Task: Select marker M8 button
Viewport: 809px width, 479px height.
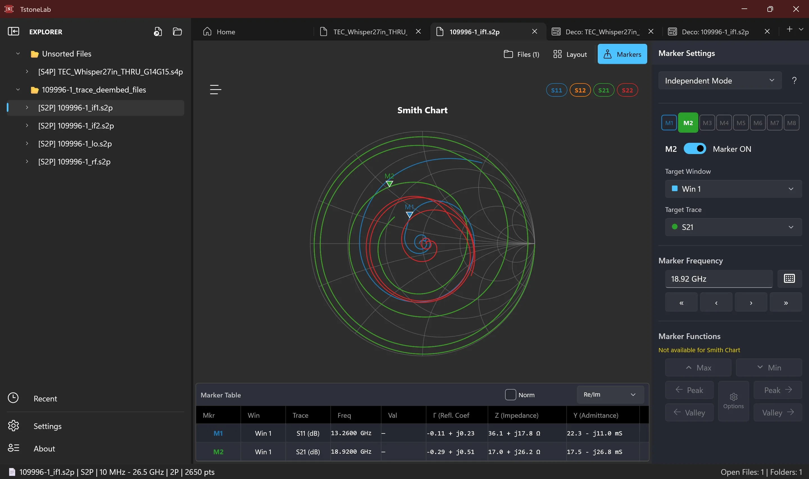Action: click(791, 123)
